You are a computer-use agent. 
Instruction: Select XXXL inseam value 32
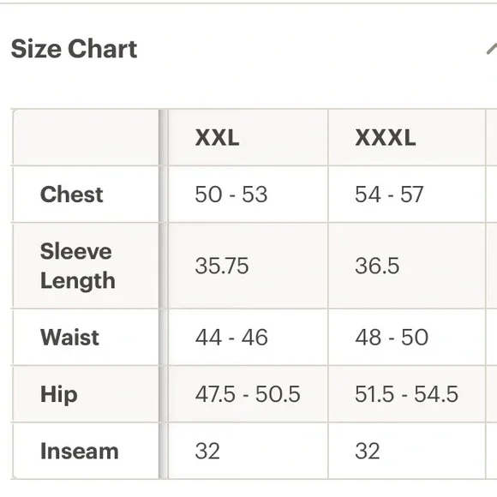[x=367, y=451]
